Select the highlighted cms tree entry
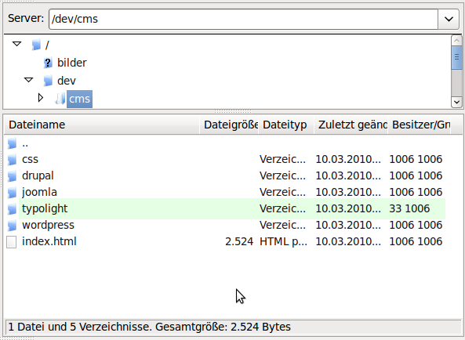 79,99
